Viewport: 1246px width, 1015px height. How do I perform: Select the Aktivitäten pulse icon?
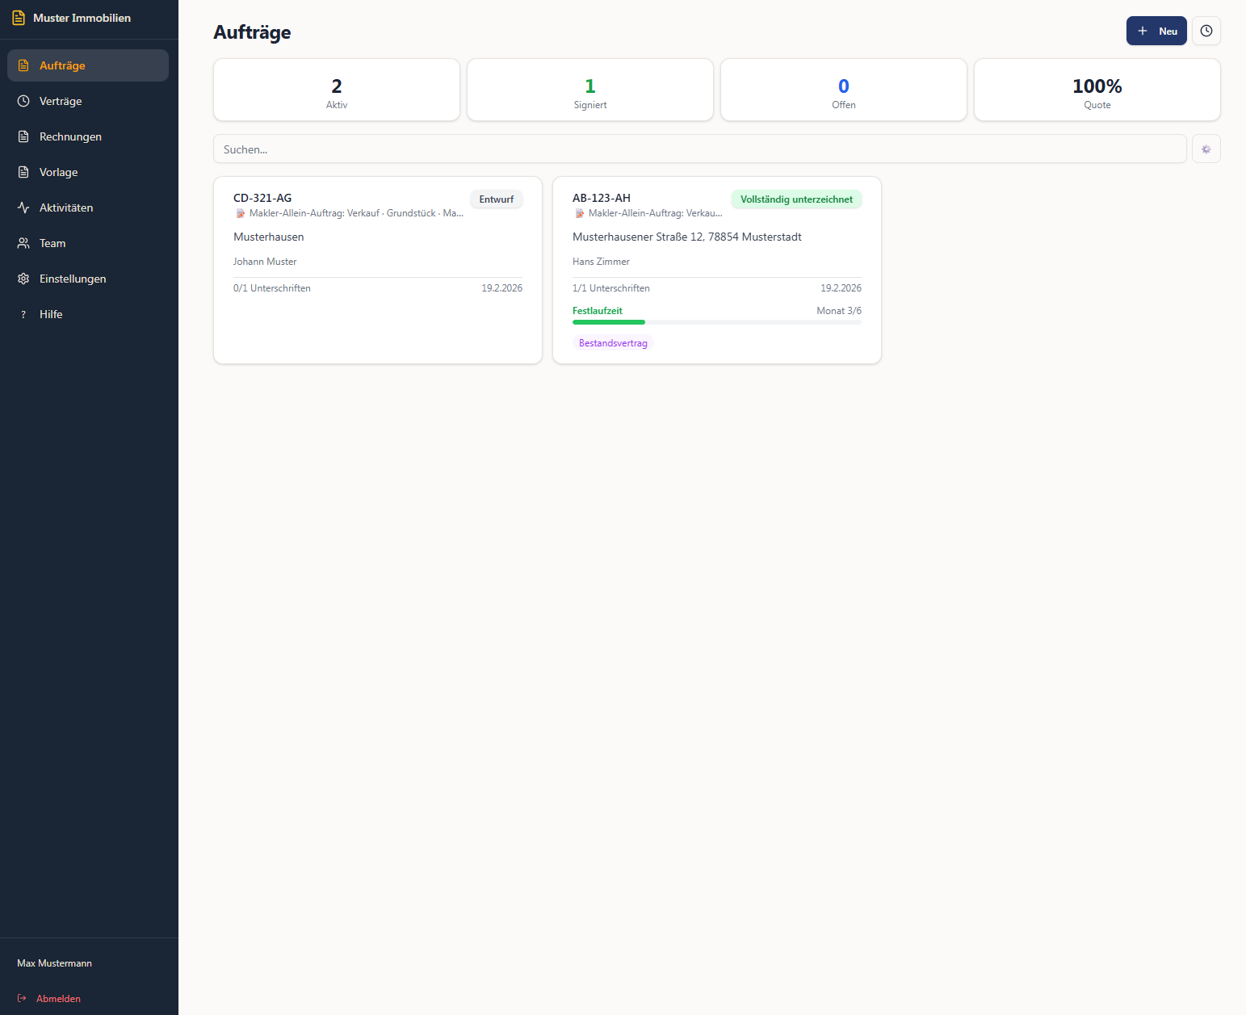23,208
